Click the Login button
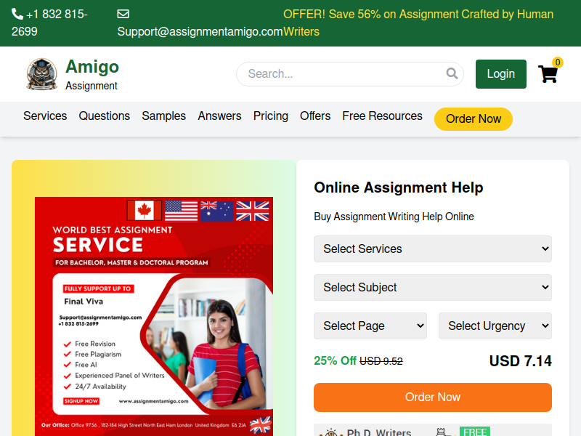This screenshot has width=581, height=436. tap(500, 74)
